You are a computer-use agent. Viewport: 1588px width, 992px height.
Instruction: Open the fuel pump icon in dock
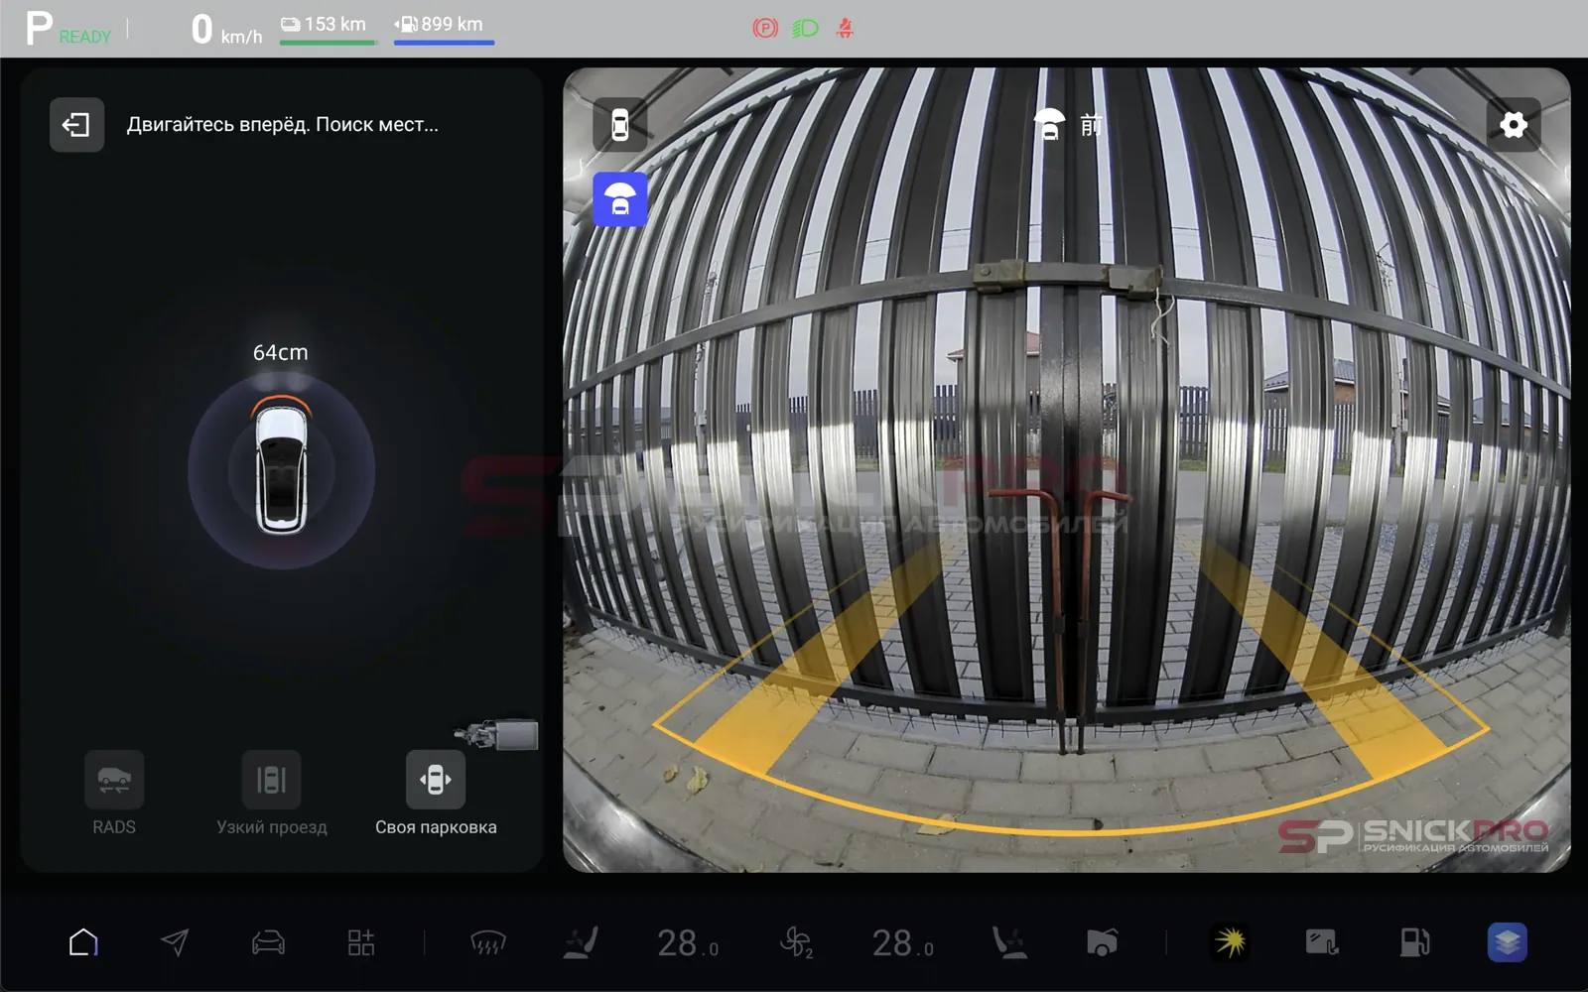(x=1414, y=942)
